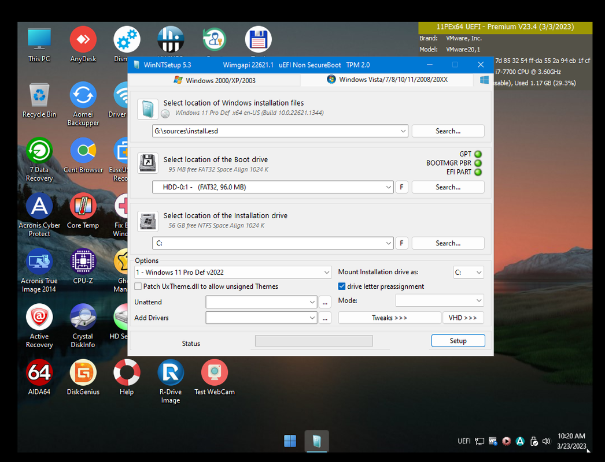Open Acronis Cyber Protect shortcut
Image resolution: width=605 pixels, height=462 pixels.
39,215
